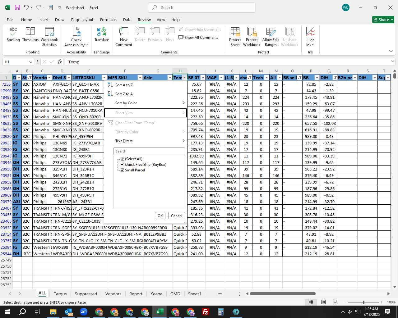
Task: Open Outlook from taskbar
Action: pyautogui.click(x=68, y=312)
